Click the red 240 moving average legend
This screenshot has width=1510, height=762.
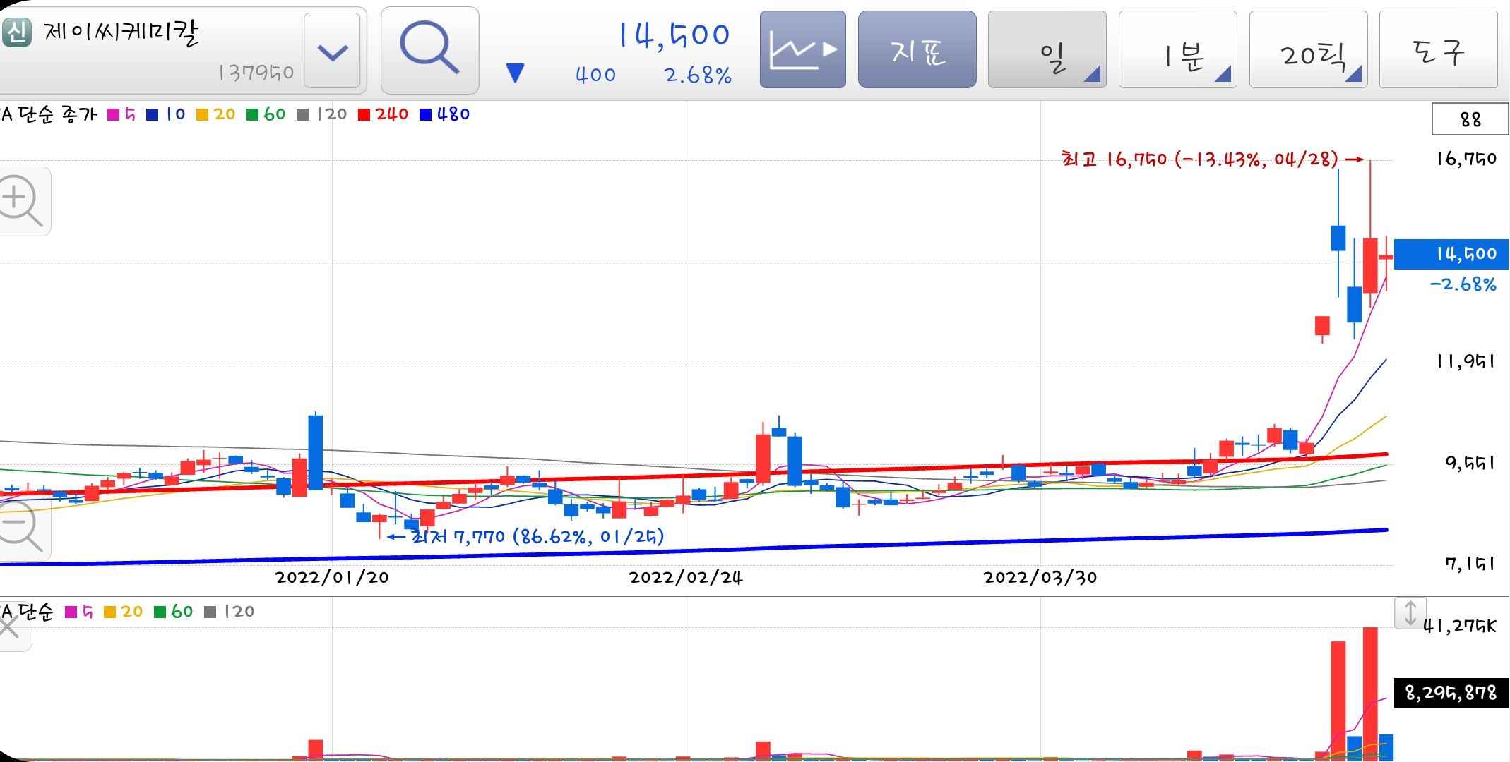[x=383, y=114]
